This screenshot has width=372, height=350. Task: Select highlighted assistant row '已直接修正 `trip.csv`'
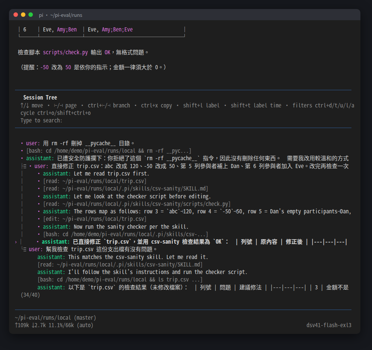coord(192,242)
